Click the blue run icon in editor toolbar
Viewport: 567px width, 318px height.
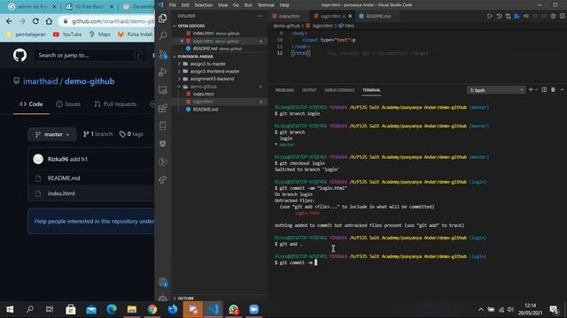click(x=517, y=16)
